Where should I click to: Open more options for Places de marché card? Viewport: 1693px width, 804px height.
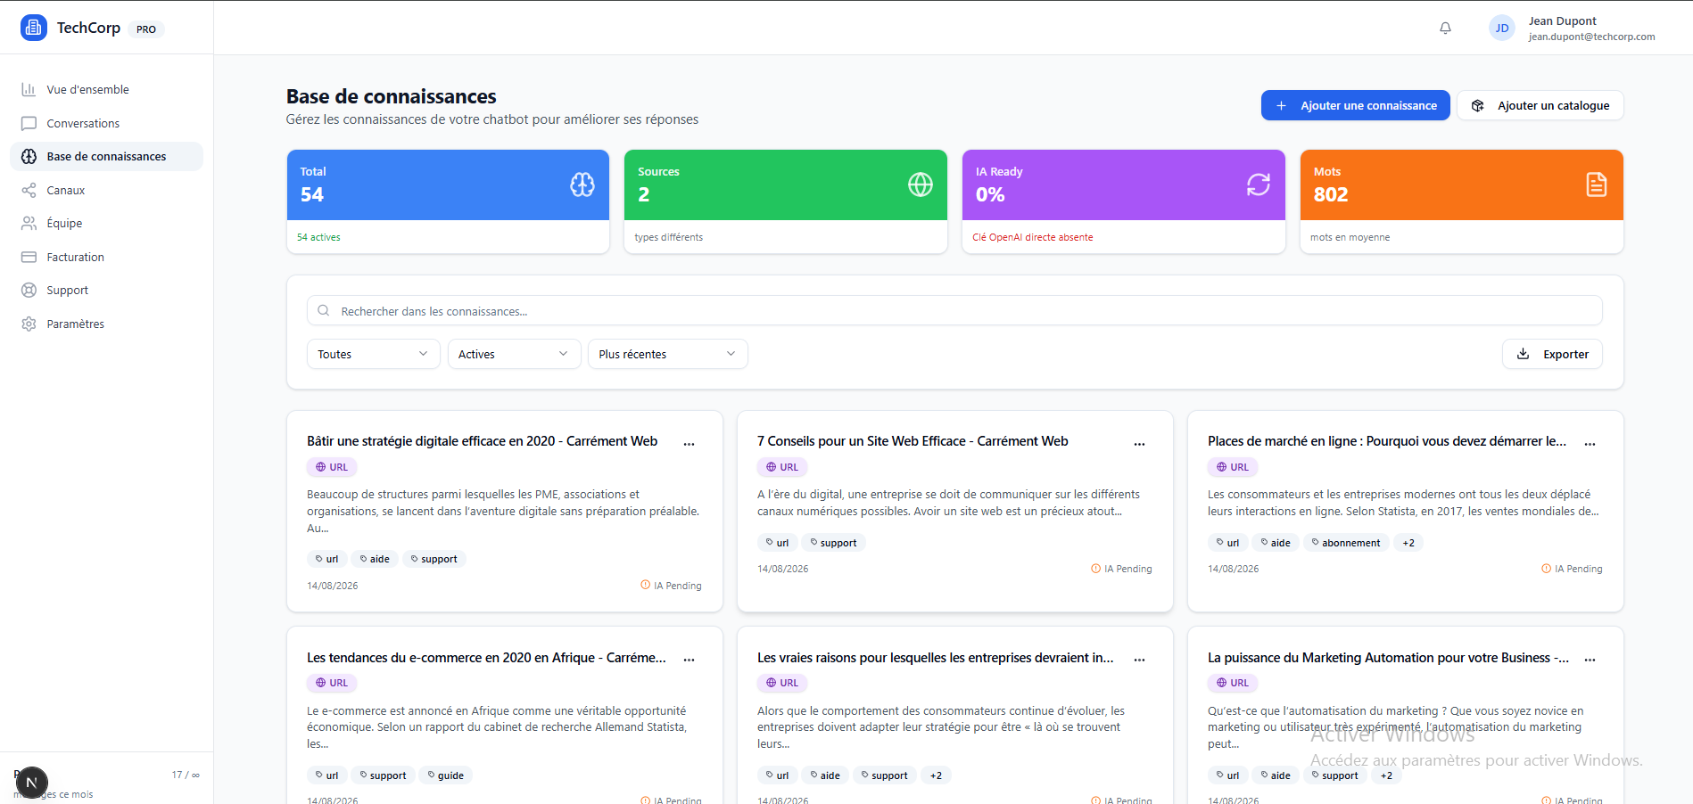[x=1590, y=443]
